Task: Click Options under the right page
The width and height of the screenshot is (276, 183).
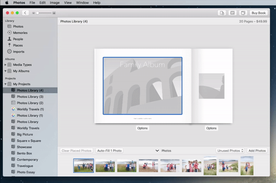Action: (x=212, y=128)
